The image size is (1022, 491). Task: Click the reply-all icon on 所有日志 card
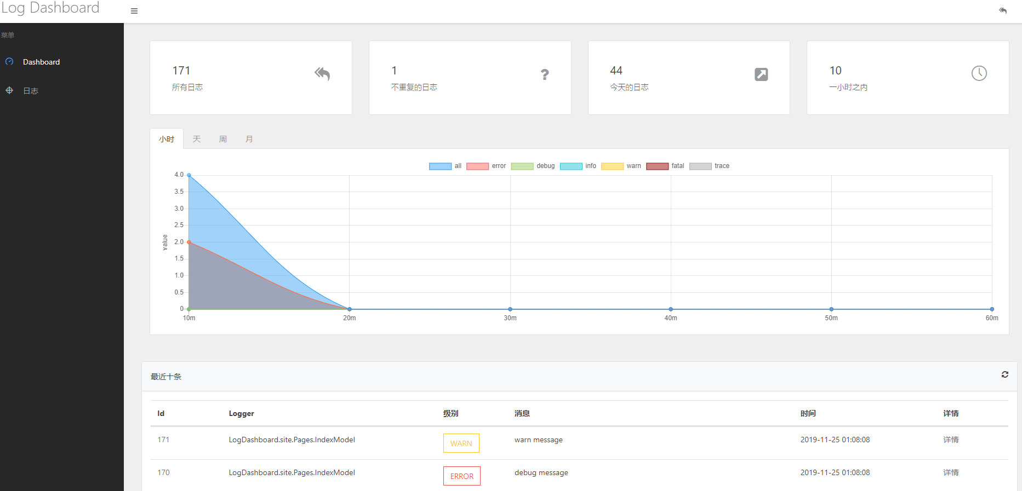(322, 74)
